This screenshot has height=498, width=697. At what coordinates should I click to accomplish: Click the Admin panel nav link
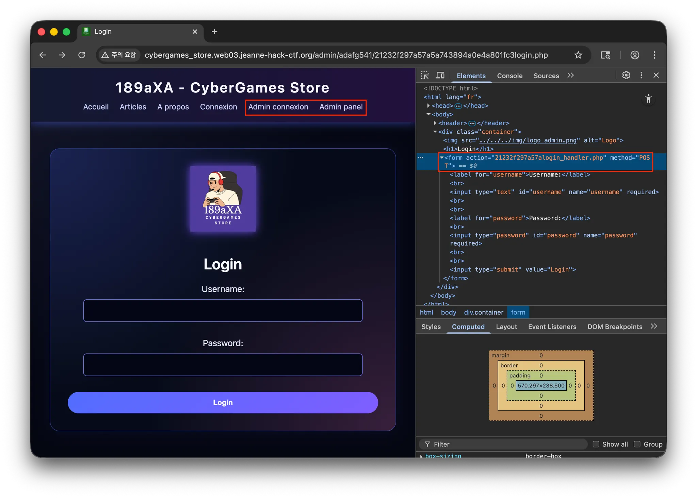point(341,107)
